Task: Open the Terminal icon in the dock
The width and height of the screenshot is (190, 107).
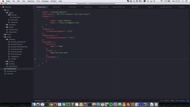Action: [90, 104]
